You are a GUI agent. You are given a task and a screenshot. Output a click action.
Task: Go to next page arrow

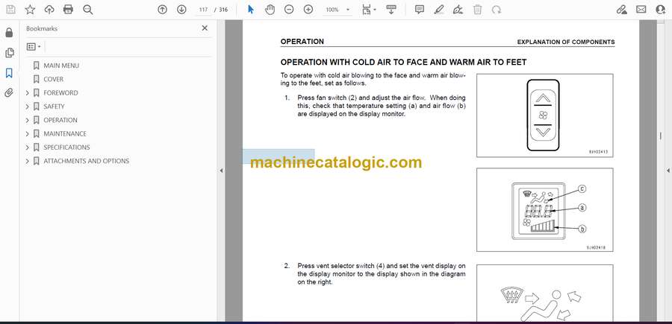pos(181,10)
